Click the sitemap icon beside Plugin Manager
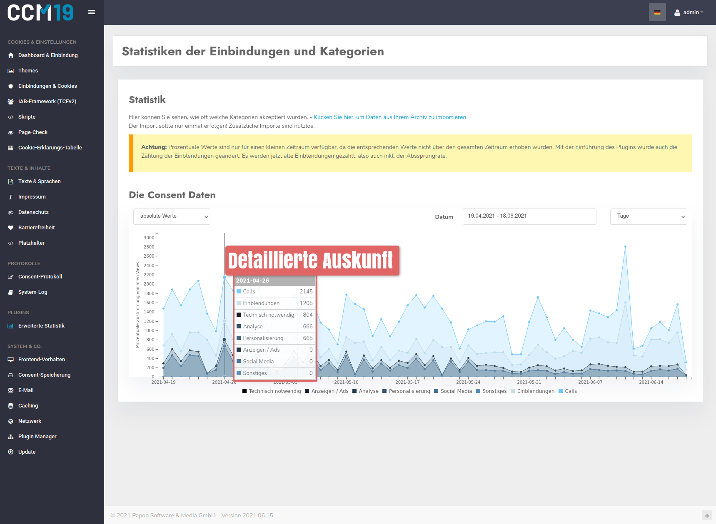The width and height of the screenshot is (716, 524). [x=11, y=437]
